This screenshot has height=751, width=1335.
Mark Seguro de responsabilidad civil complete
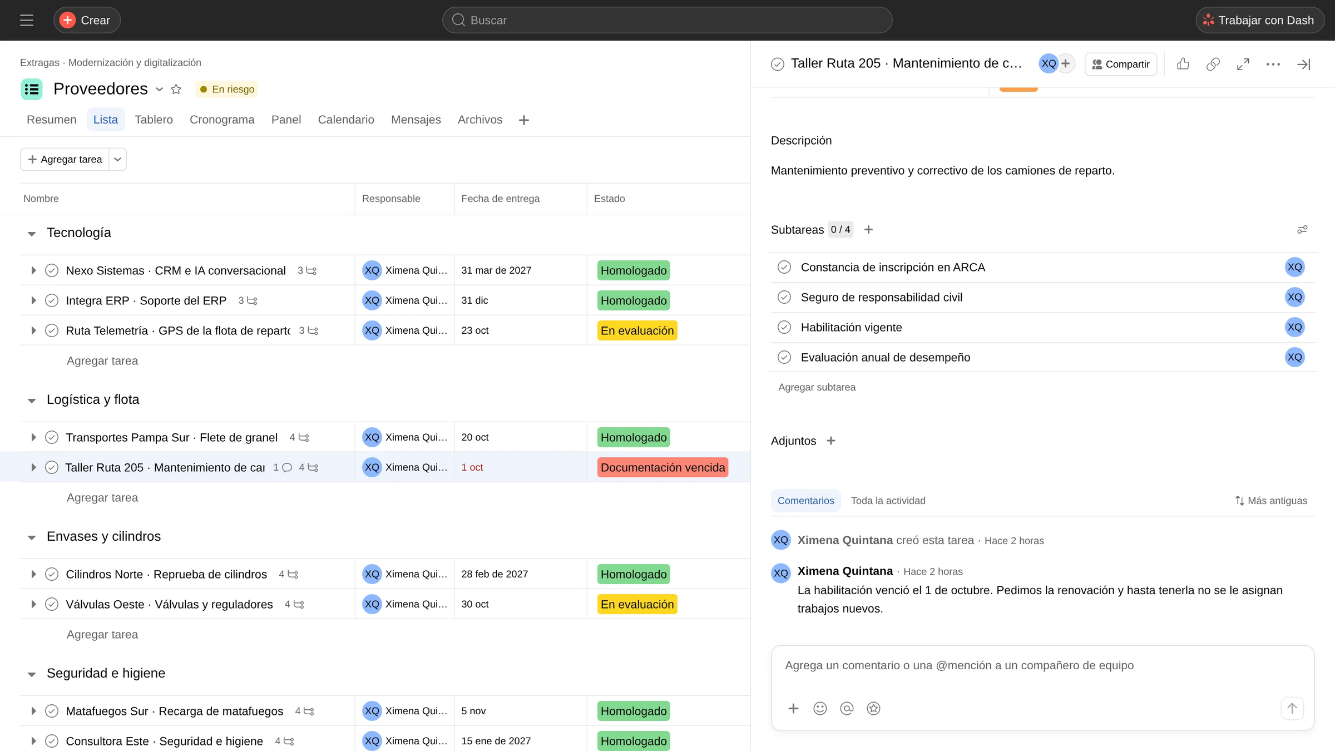click(x=784, y=297)
